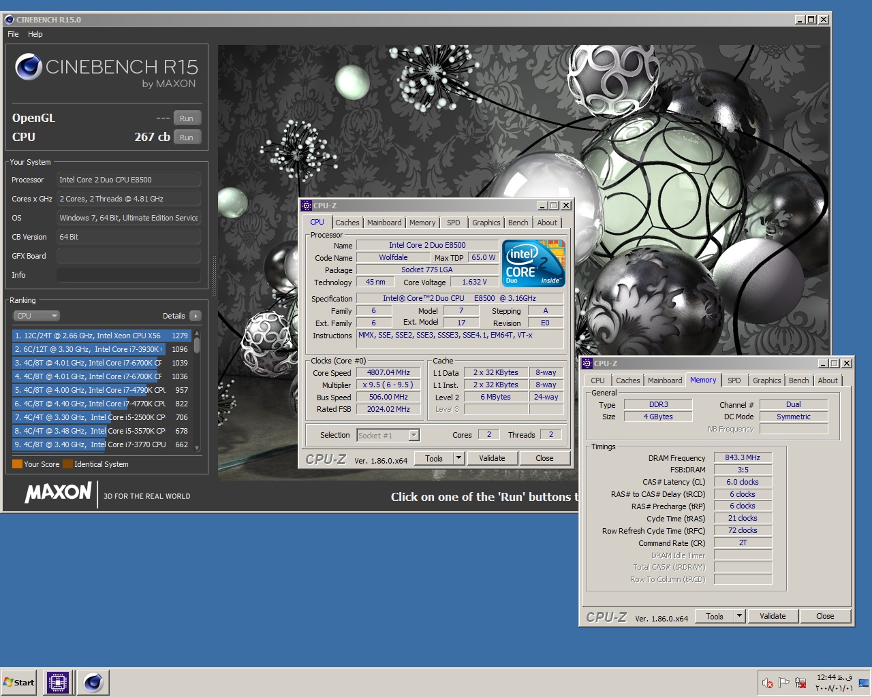Image resolution: width=872 pixels, height=697 pixels.
Task: Open Bench tab in front CPU-Z window
Action: (518, 223)
